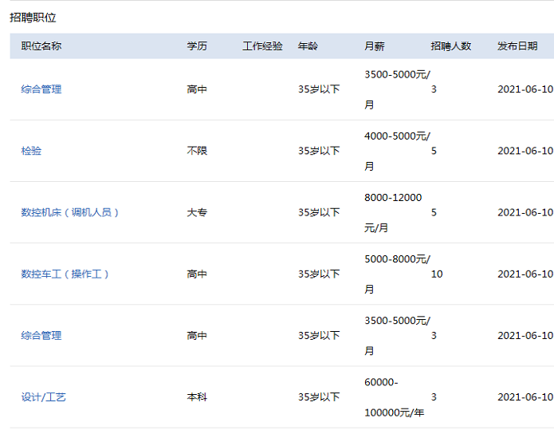Image resolution: width=554 pixels, height=430 pixels.
Task: Click the 招聘职位 section heading
Action: pos(33,18)
